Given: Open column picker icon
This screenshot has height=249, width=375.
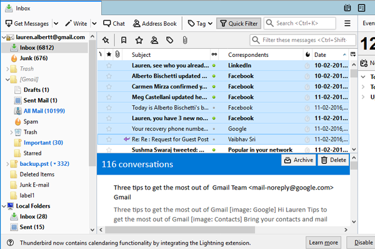Looking at the screenshot, I should (x=353, y=54).
